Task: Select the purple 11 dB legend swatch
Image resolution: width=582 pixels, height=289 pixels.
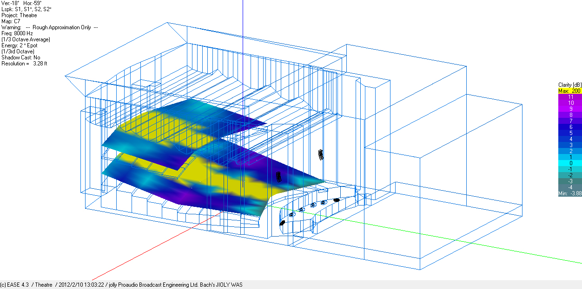Action: click(569, 97)
